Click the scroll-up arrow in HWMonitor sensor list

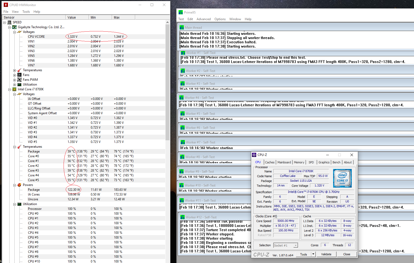(x=167, y=23)
